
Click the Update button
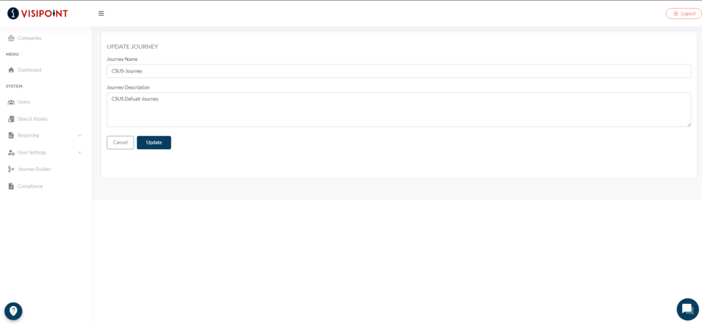click(x=154, y=142)
